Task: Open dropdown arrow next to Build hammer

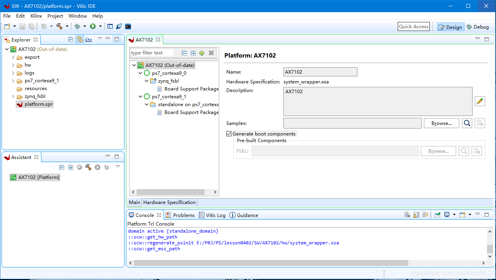Action: (x=67, y=26)
